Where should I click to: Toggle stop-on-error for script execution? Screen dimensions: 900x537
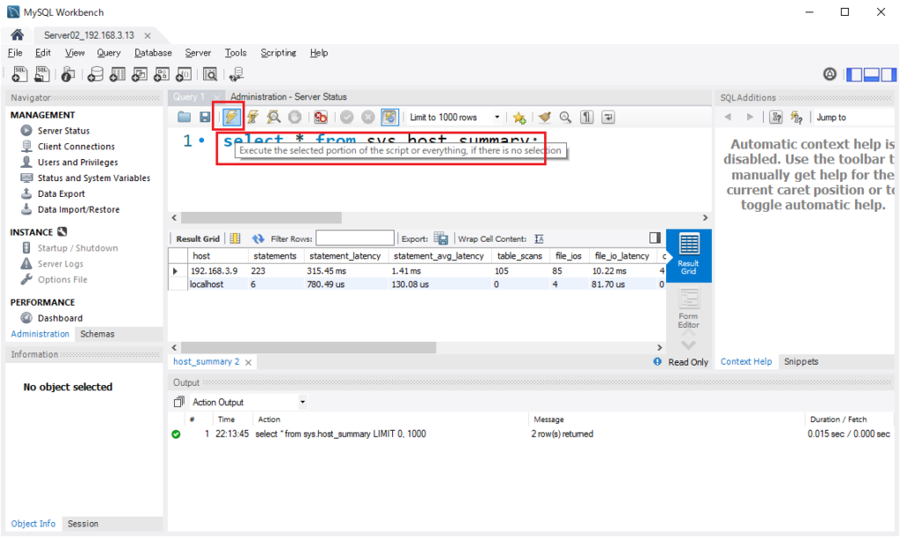coord(320,117)
